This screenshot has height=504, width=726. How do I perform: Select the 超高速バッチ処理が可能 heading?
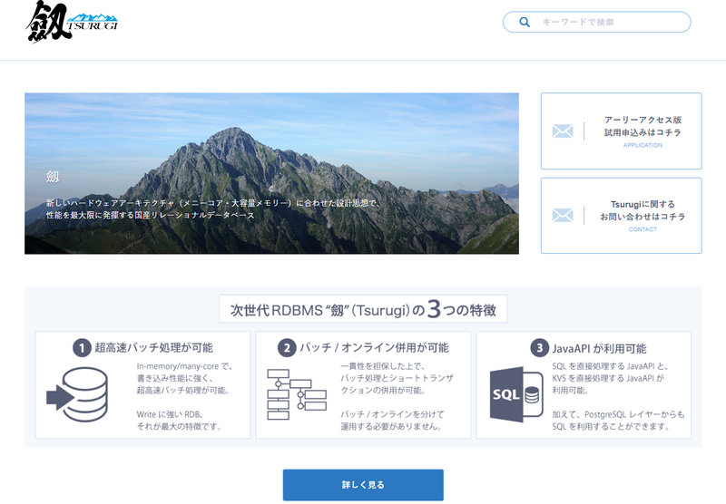[153, 348]
